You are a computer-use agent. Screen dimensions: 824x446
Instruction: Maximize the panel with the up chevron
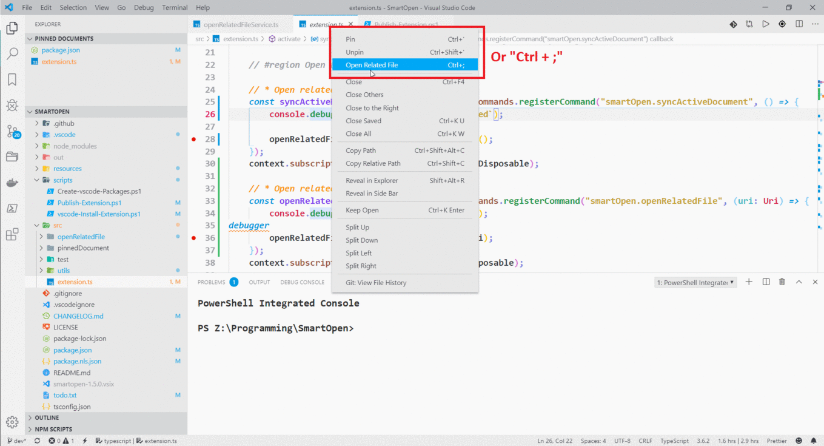(x=799, y=282)
